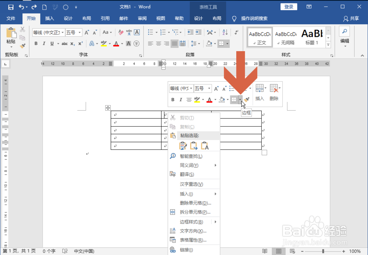This screenshot has height=255, width=368.
Task: Switch to the 插入 ribbon tab
Action: click(x=50, y=18)
